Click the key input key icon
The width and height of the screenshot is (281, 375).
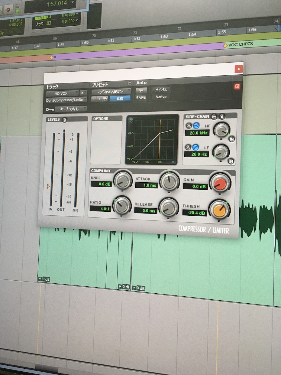(50, 109)
